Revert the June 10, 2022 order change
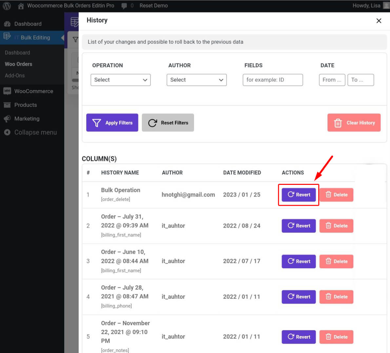The height and width of the screenshot is (353, 390). click(x=299, y=261)
